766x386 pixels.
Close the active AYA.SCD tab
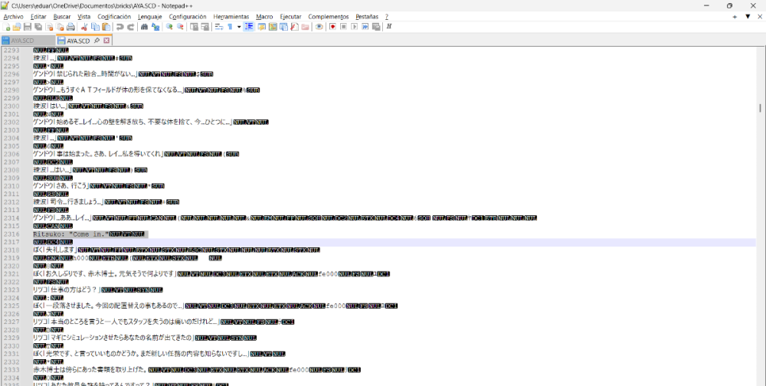[106, 41]
